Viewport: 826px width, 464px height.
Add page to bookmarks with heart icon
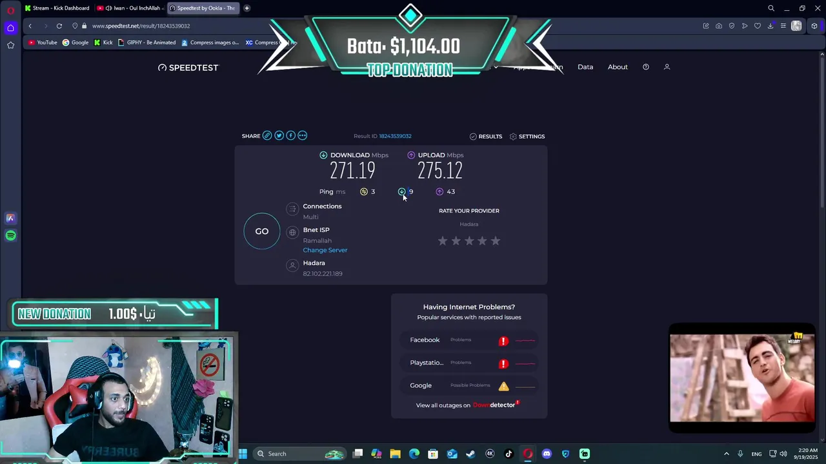click(758, 26)
